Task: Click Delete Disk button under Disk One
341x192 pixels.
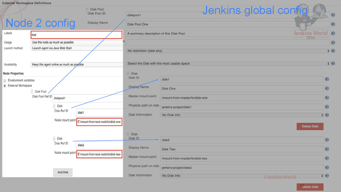Action: tap(310, 126)
